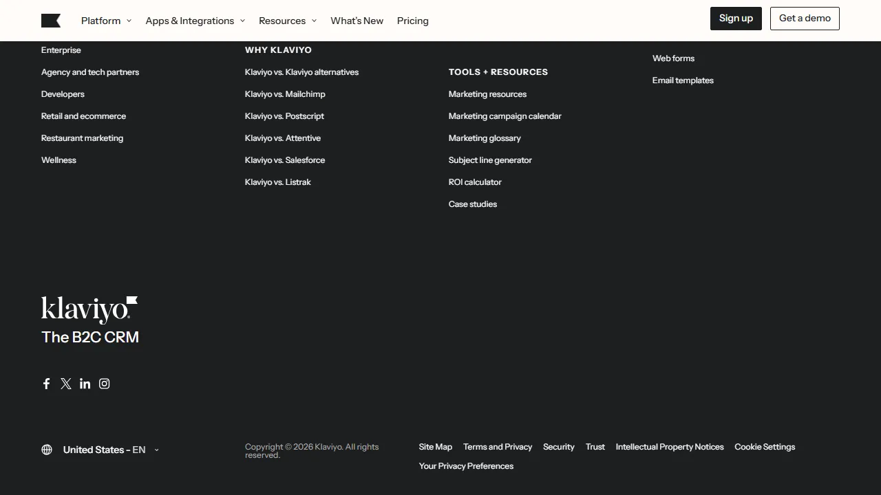Open Klaviyo's Facebook page icon
881x495 pixels.
47,384
